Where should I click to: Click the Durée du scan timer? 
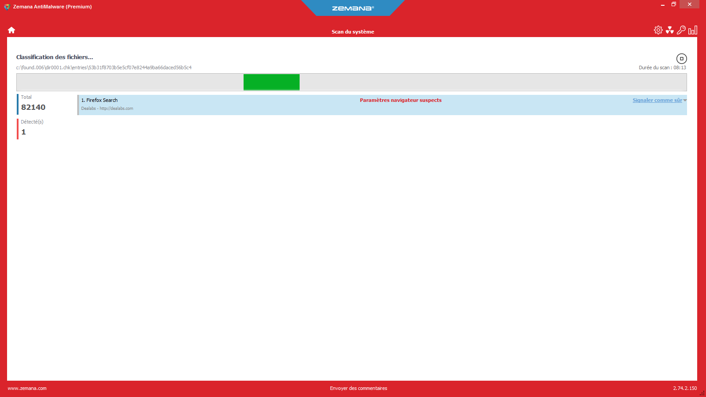pos(662,67)
